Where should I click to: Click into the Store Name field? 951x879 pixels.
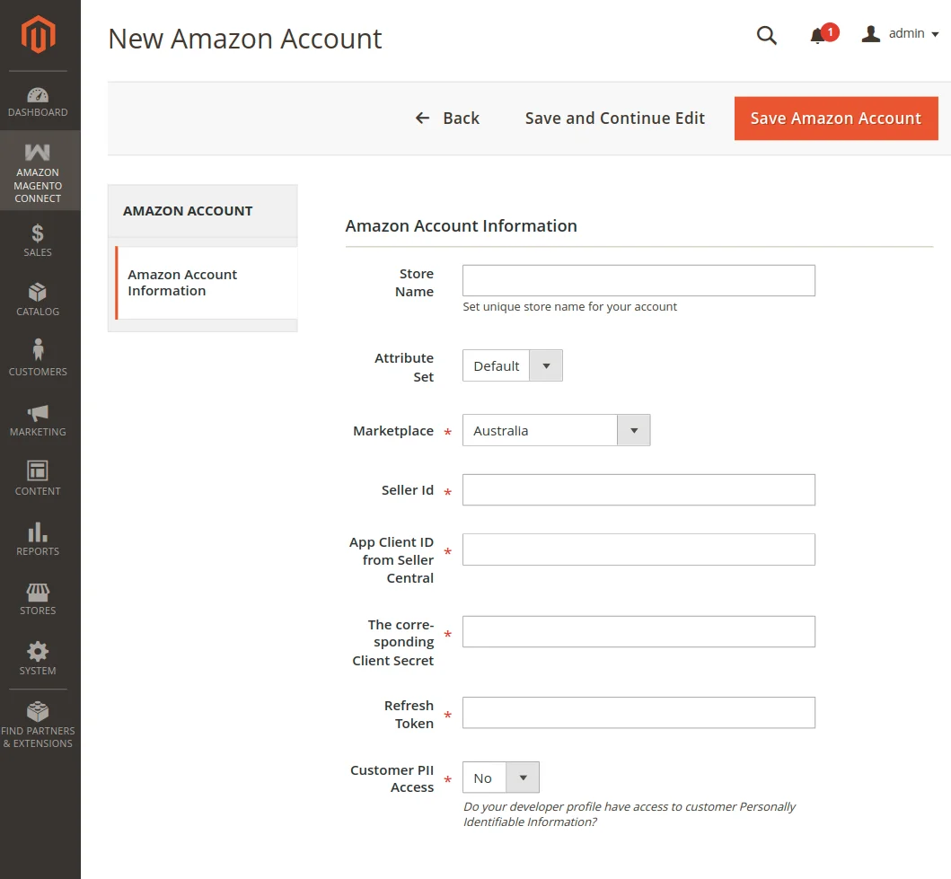click(638, 281)
